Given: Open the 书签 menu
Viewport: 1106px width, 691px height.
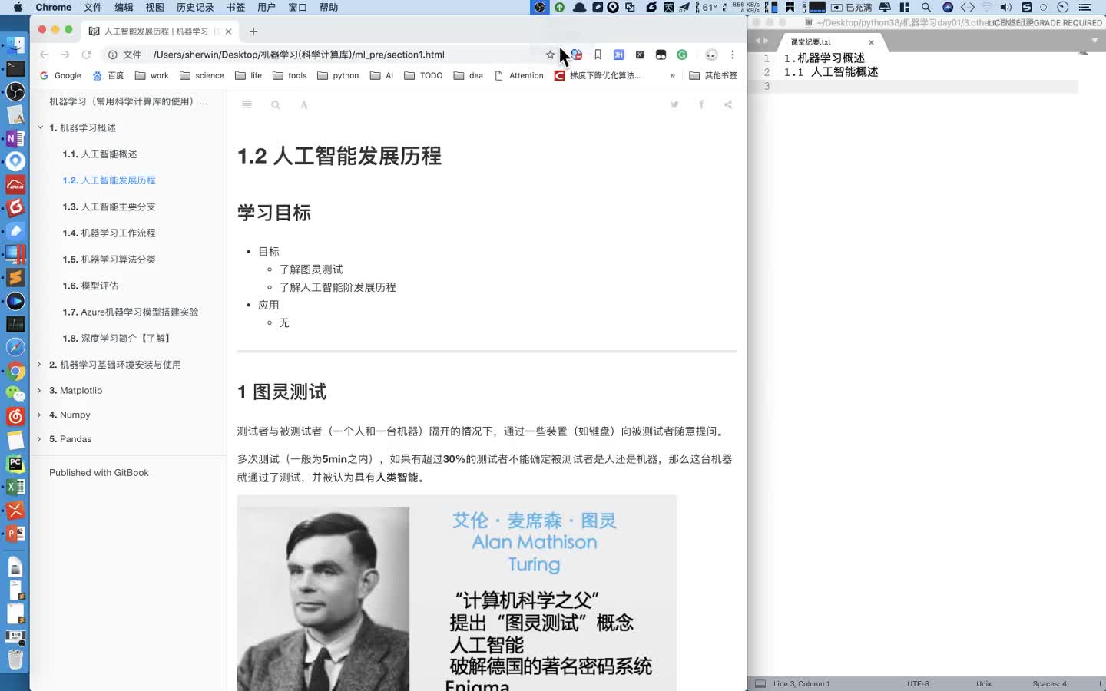Looking at the screenshot, I should tap(236, 7).
